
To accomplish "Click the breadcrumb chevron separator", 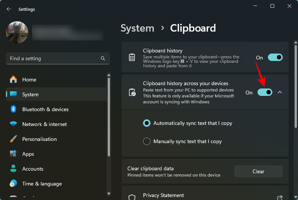I will pyautogui.click(x=162, y=28).
